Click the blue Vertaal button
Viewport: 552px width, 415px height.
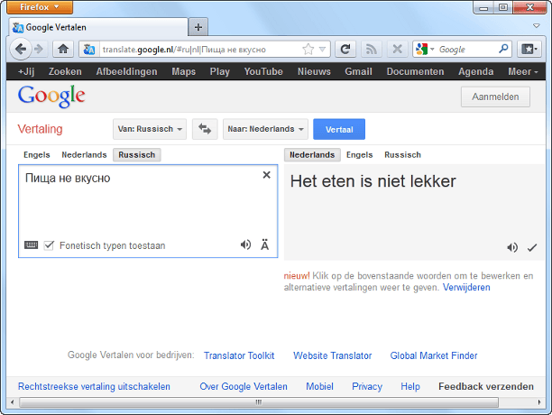pos(339,129)
